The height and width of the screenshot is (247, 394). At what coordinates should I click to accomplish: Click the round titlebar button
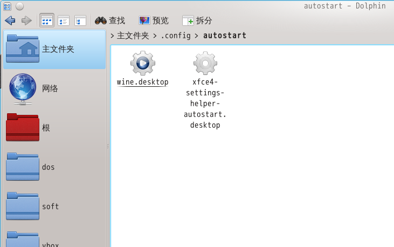coord(19,6)
